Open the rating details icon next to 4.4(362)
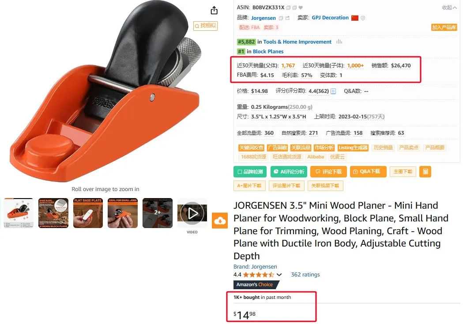The image size is (463, 324). tap(333, 91)
